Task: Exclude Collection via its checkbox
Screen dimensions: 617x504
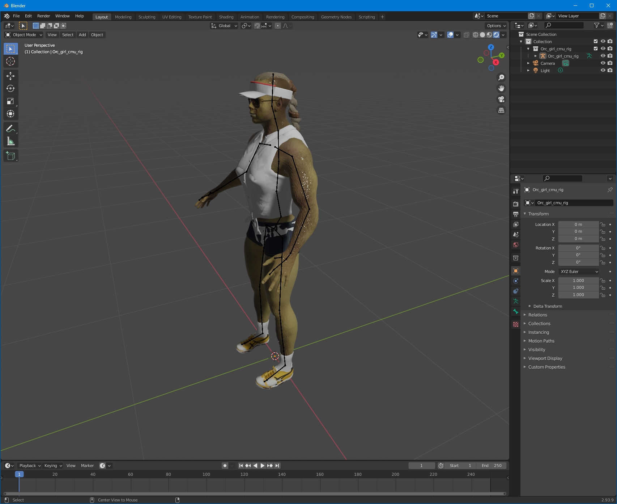Action: coord(596,41)
